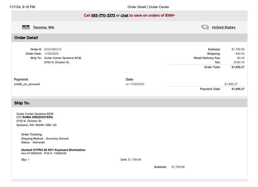
Task: Select the Tax amount $164.75
Action: click(x=239, y=62)
